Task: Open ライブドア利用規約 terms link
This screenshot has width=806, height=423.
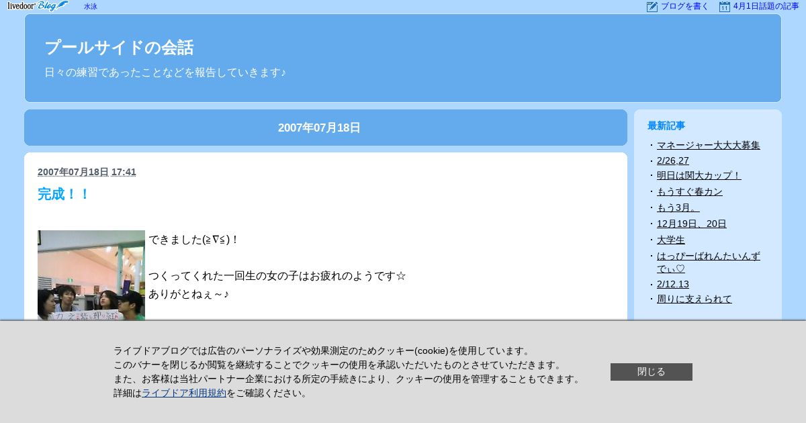Action: click(183, 393)
